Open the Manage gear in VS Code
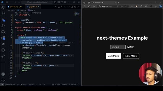163x91 pixels. pos(3,80)
